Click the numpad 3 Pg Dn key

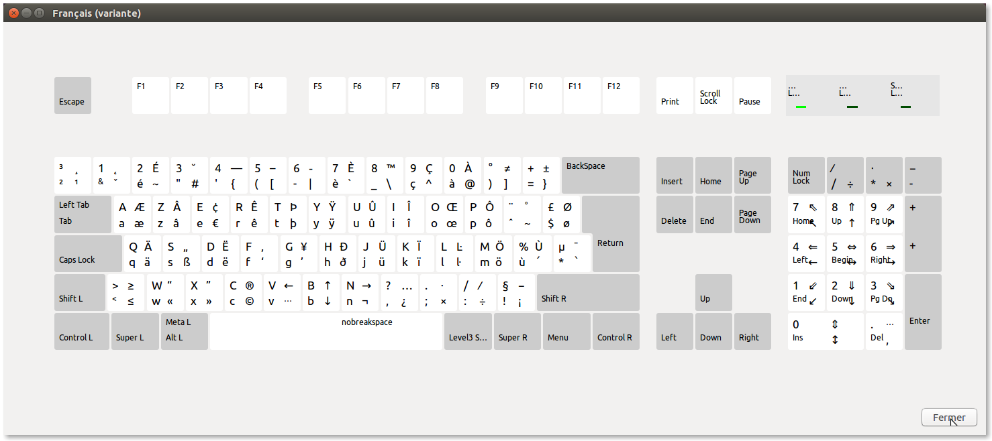point(884,292)
